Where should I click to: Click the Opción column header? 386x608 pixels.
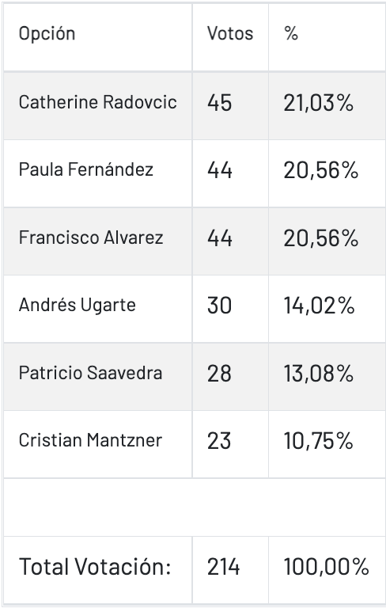(x=47, y=34)
